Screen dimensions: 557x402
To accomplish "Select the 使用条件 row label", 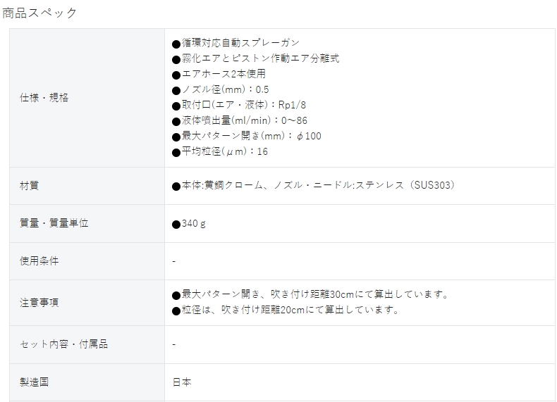I will point(39,261).
